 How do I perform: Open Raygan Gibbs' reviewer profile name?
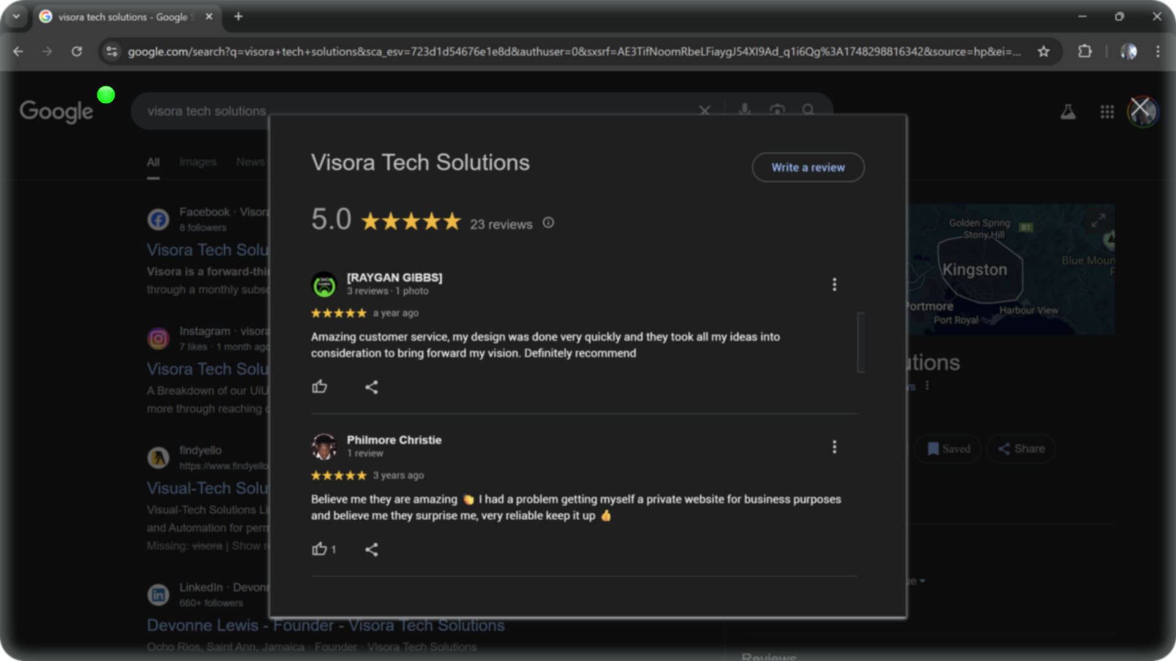394,277
